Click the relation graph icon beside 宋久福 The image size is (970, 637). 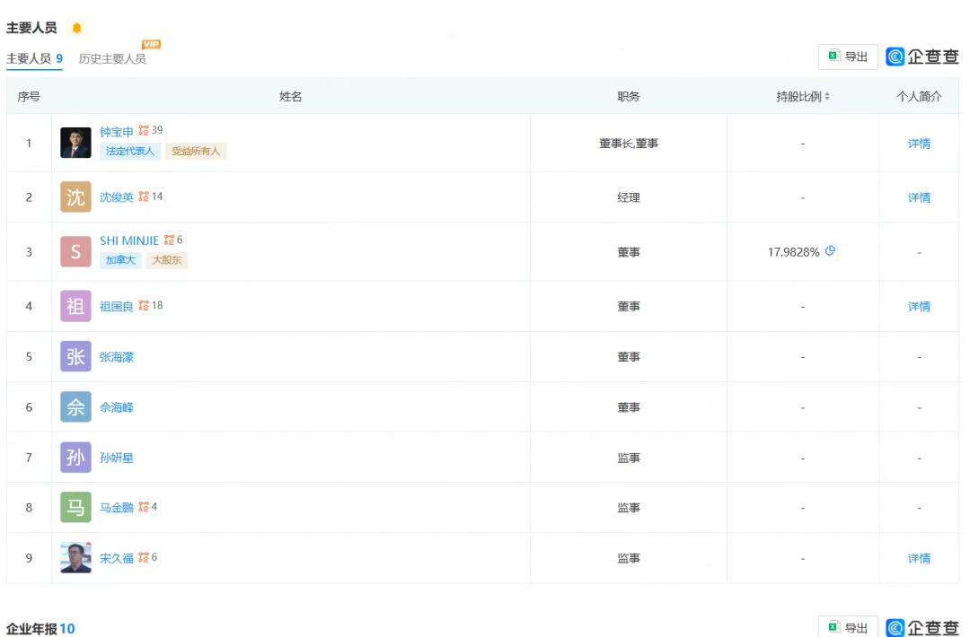pyautogui.click(x=144, y=558)
